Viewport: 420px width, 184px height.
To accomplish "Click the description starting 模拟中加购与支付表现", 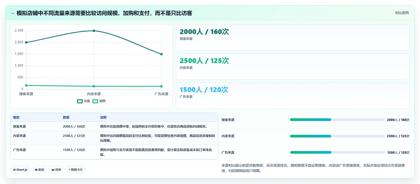I will [156, 152].
